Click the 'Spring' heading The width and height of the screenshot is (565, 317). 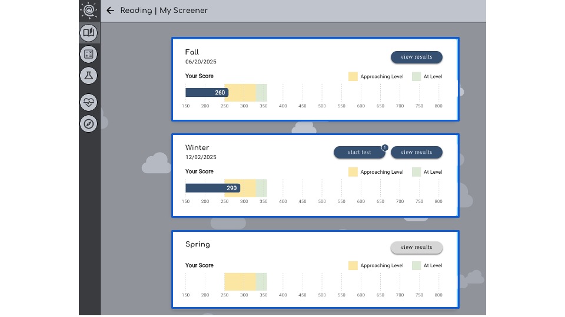(198, 244)
